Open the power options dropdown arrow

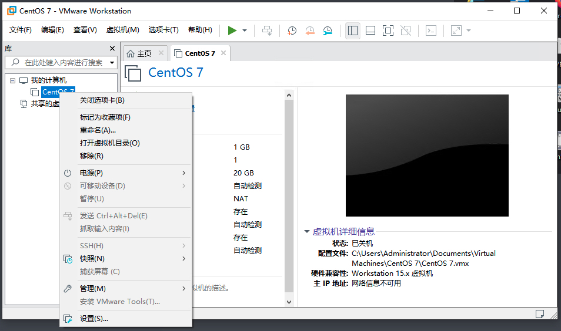(245, 31)
